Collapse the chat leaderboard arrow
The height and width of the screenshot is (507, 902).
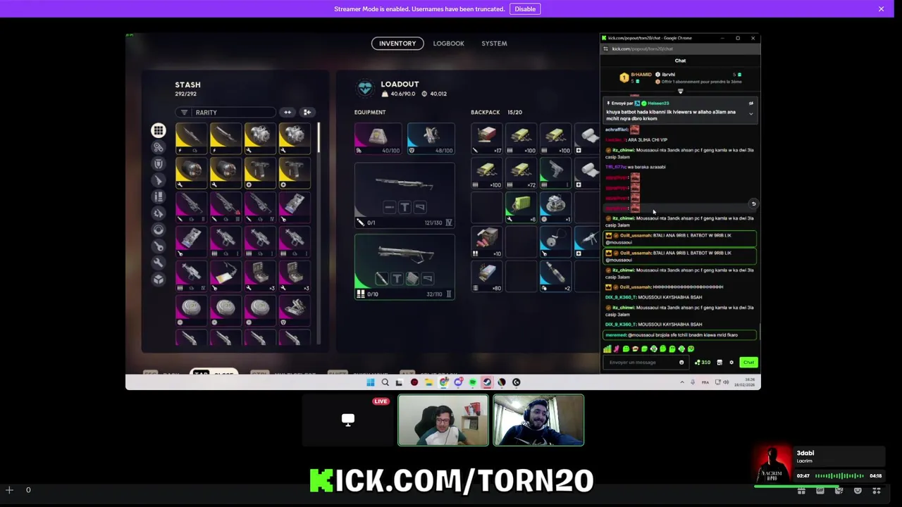point(680,91)
